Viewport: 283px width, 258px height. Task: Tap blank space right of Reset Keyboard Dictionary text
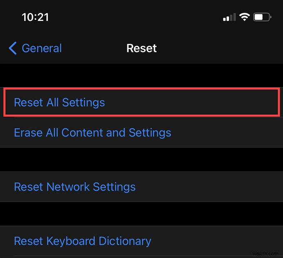point(216,241)
